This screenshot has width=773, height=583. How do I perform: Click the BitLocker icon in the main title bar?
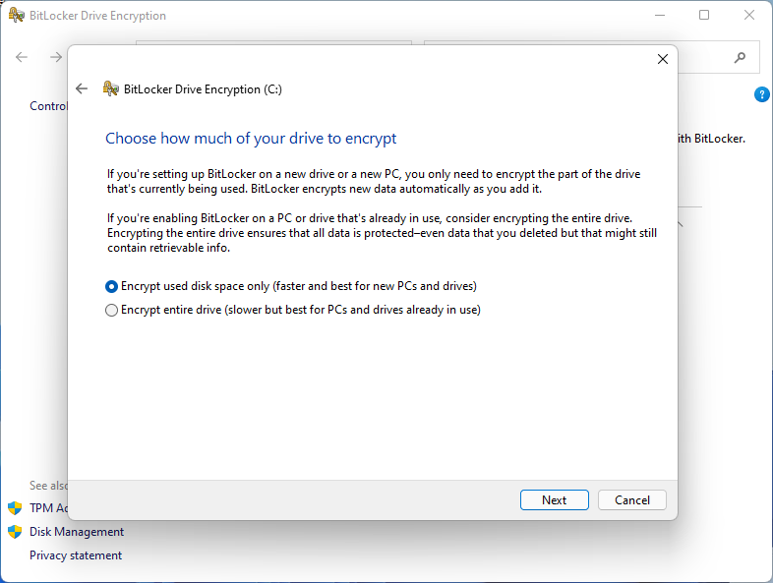click(x=15, y=16)
